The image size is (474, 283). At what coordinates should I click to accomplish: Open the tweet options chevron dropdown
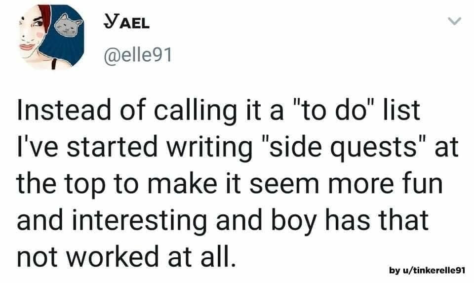pos(454,22)
